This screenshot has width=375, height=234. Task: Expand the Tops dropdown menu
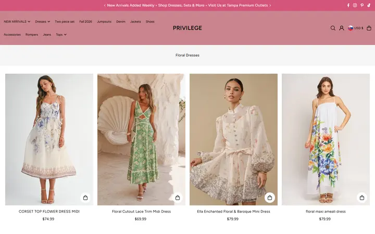click(x=61, y=35)
